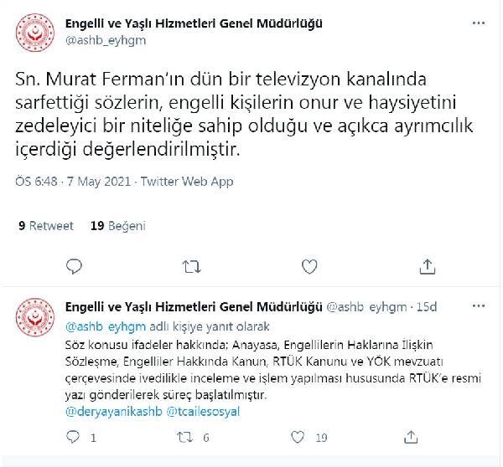Like the main tweet with the heart icon
This screenshot has width=503, height=467.
(309, 266)
